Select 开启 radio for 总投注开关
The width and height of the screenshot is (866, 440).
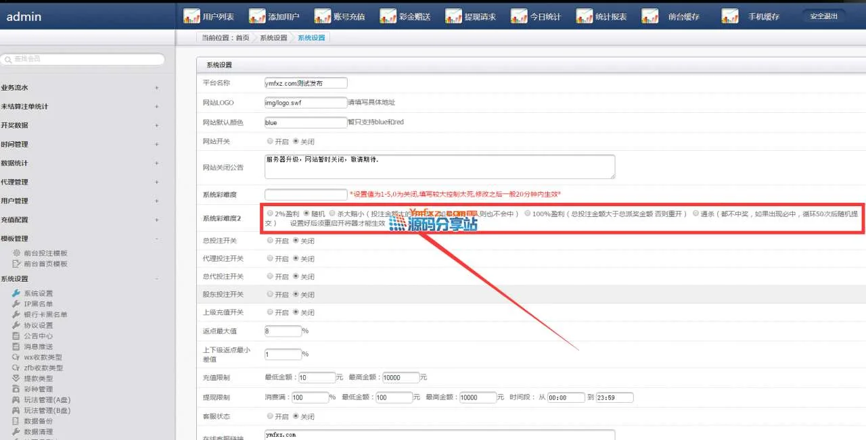point(270,241)
